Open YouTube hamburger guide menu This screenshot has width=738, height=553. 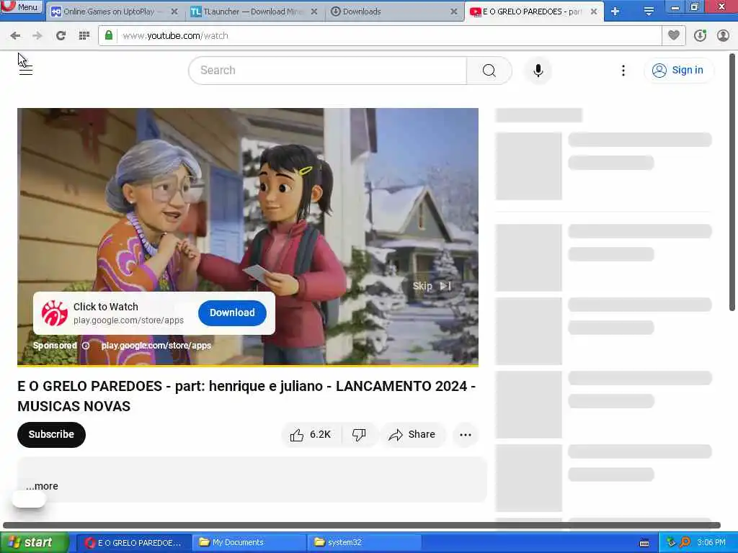pos(25,70)
